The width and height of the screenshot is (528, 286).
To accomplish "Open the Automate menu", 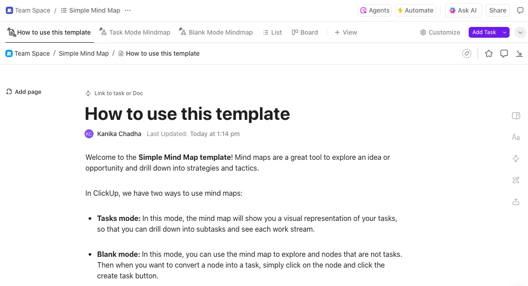I will pyautogui.click(x=416, y=10).
